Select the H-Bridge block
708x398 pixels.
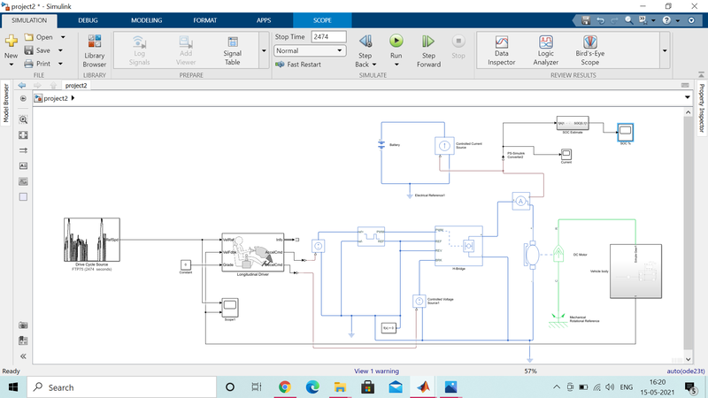coord(458,246)
